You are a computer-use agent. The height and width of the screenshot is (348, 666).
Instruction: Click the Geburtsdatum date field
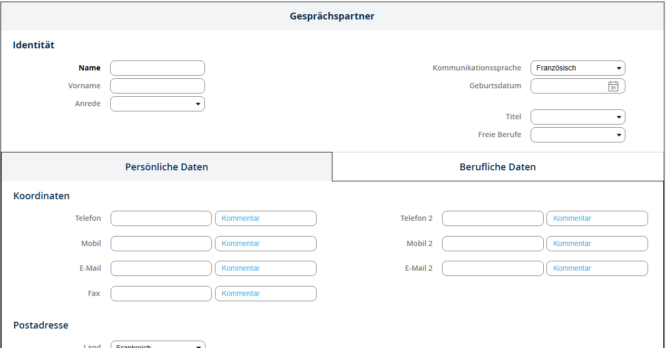click(568, 86)
